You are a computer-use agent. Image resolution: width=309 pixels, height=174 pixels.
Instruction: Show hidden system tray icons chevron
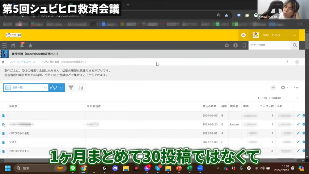click(x=218, y=168)
